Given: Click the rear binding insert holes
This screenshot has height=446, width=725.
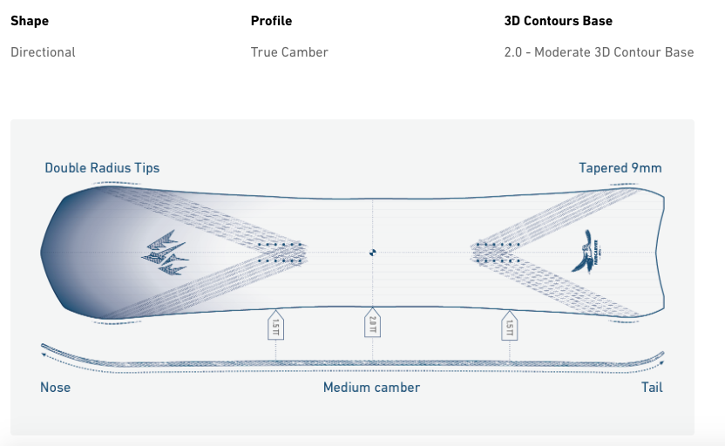Looking at the screenshot, I should tap(498, 253).
